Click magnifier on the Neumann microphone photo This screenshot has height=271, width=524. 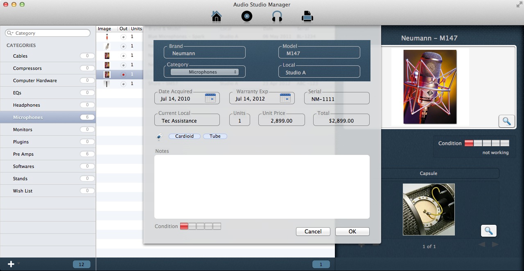[506, 121]
